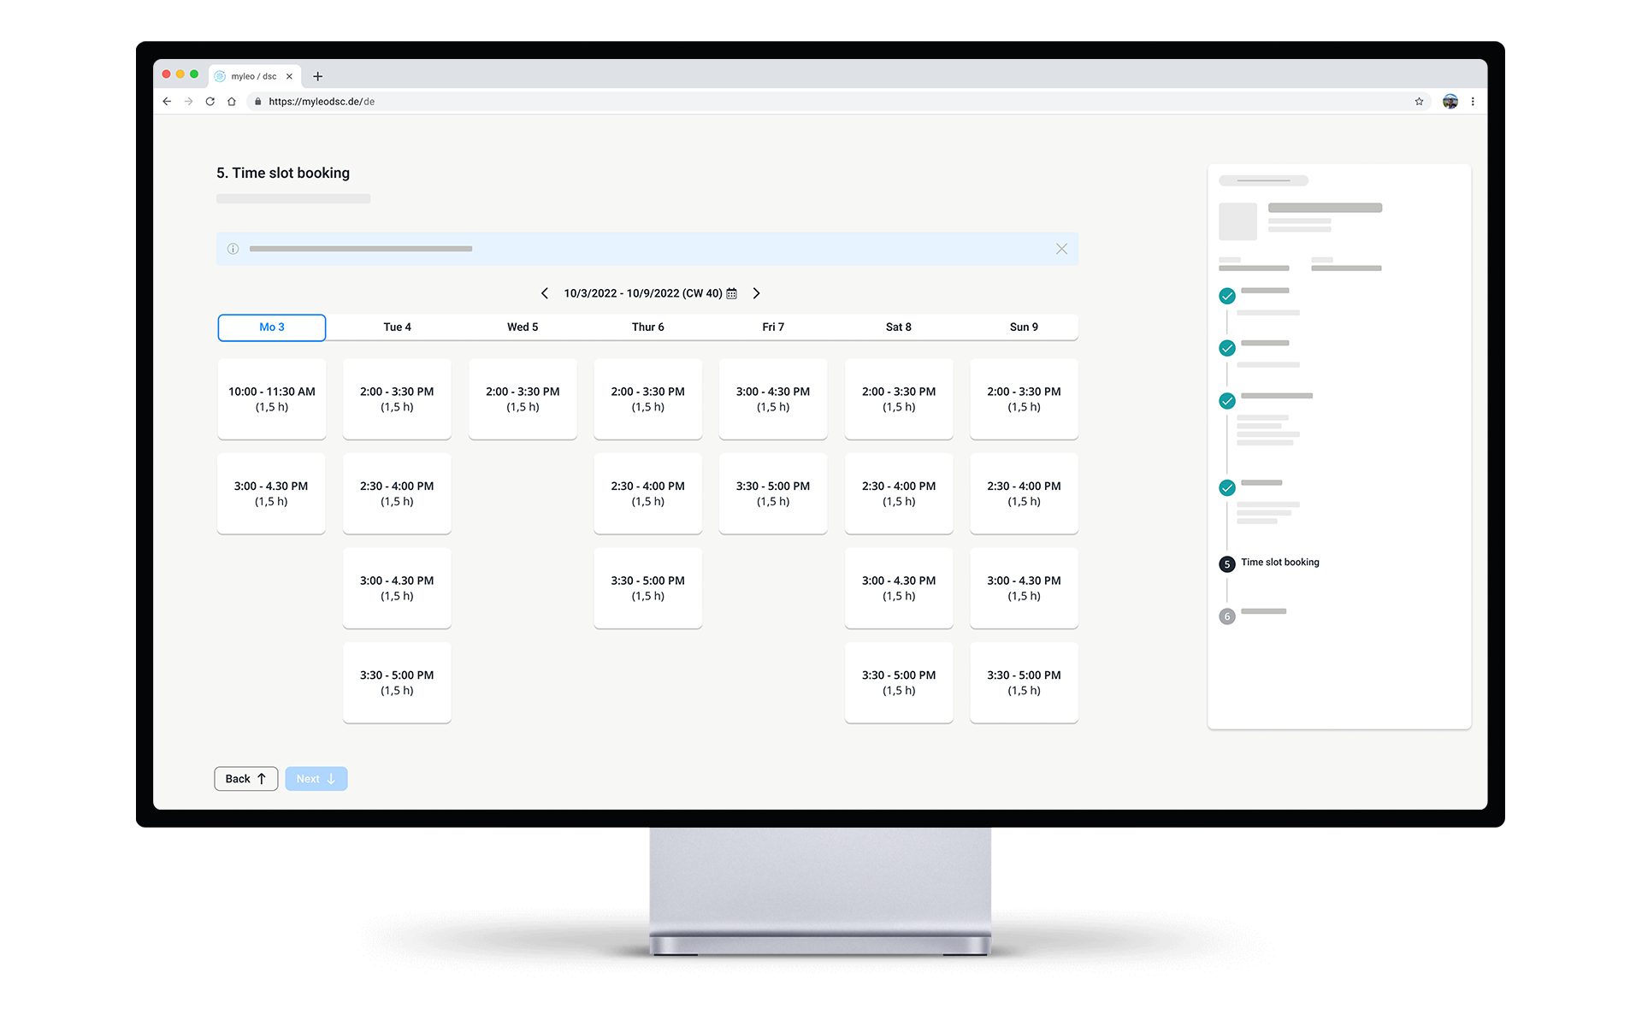Click the info icon in the banner
The height and width of the screenshot is (1026, 1642).
pyautogui.click(x=233, y=249)
